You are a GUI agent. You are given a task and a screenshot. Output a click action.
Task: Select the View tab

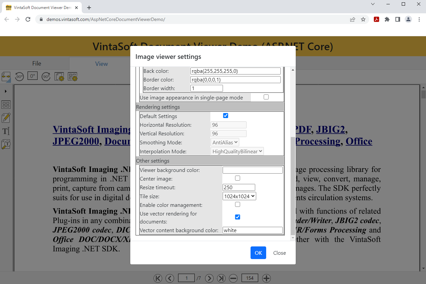pos(101,64)
